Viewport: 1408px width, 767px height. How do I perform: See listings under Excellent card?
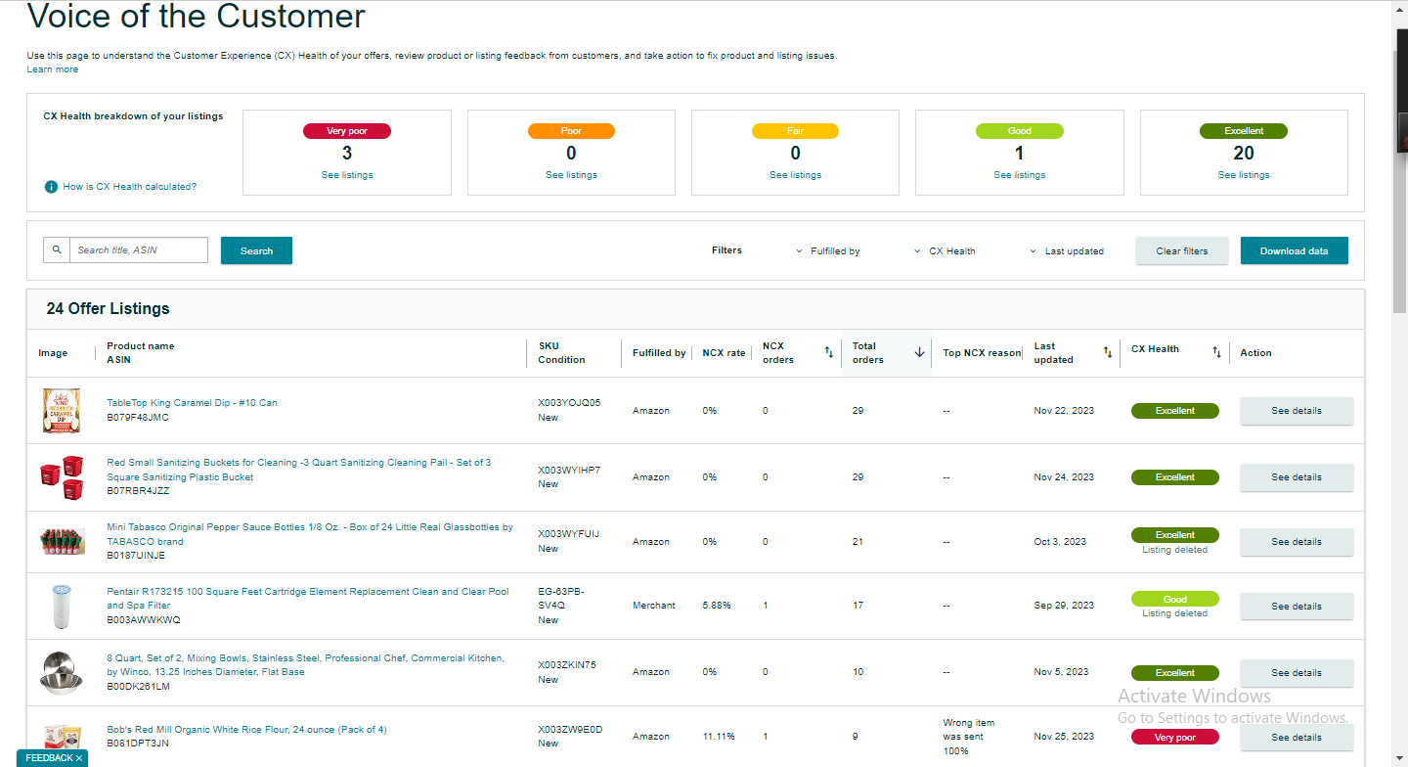click(x=1244, y=175)
